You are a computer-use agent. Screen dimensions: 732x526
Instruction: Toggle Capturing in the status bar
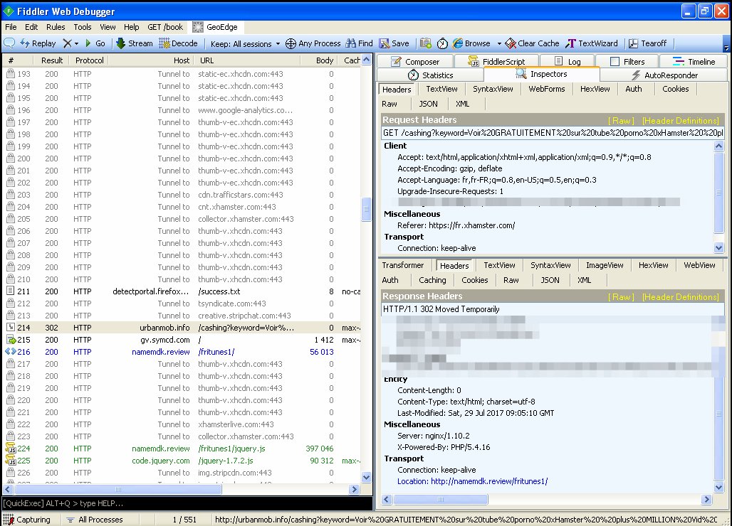pyautogui.click(x=27, y=520)
